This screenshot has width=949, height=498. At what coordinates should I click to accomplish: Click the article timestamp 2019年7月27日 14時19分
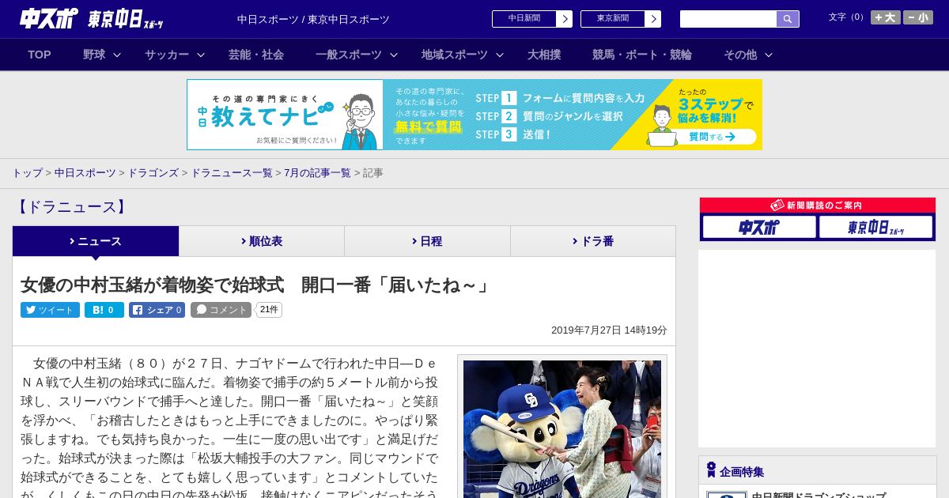pos(609,330)
